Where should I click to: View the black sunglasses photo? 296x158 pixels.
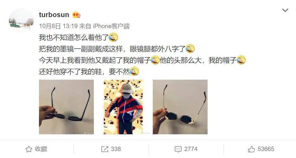(x=66, y=107)
